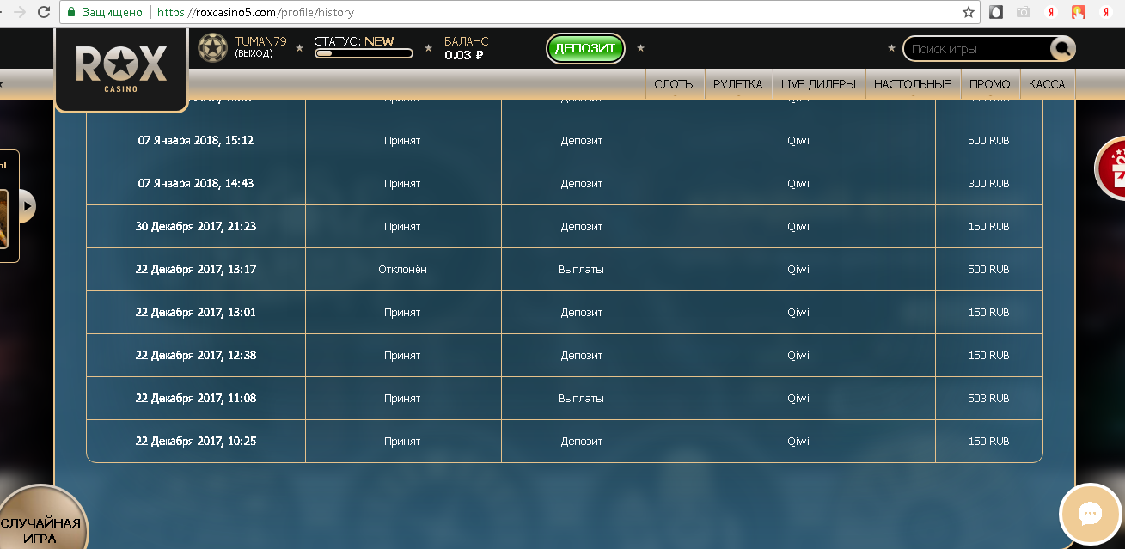
Task: Click the poker chip avatar icon
Action: coord(212,48)
